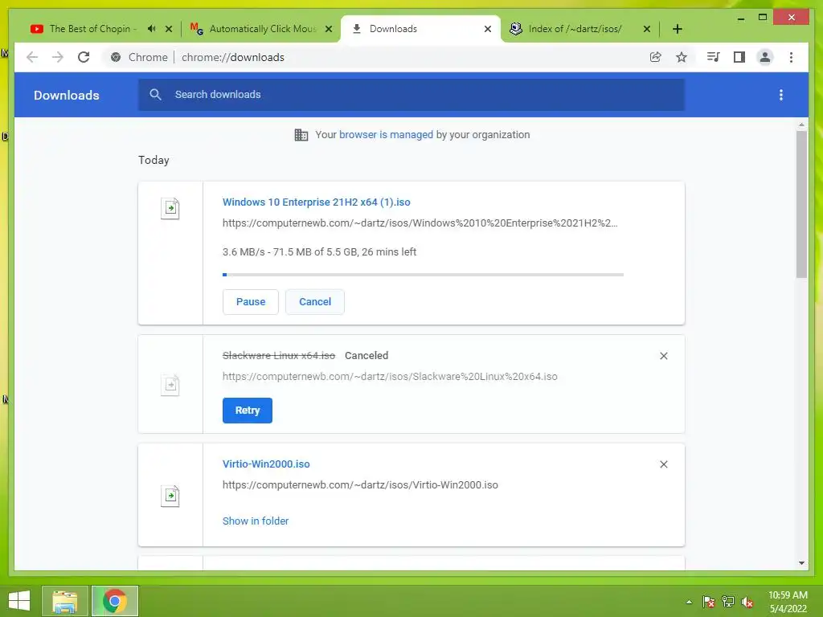The height and width of the screenshot is (617, 823).
Task: Switch to The Best of Chopin tab
Action: click(93, 29)
